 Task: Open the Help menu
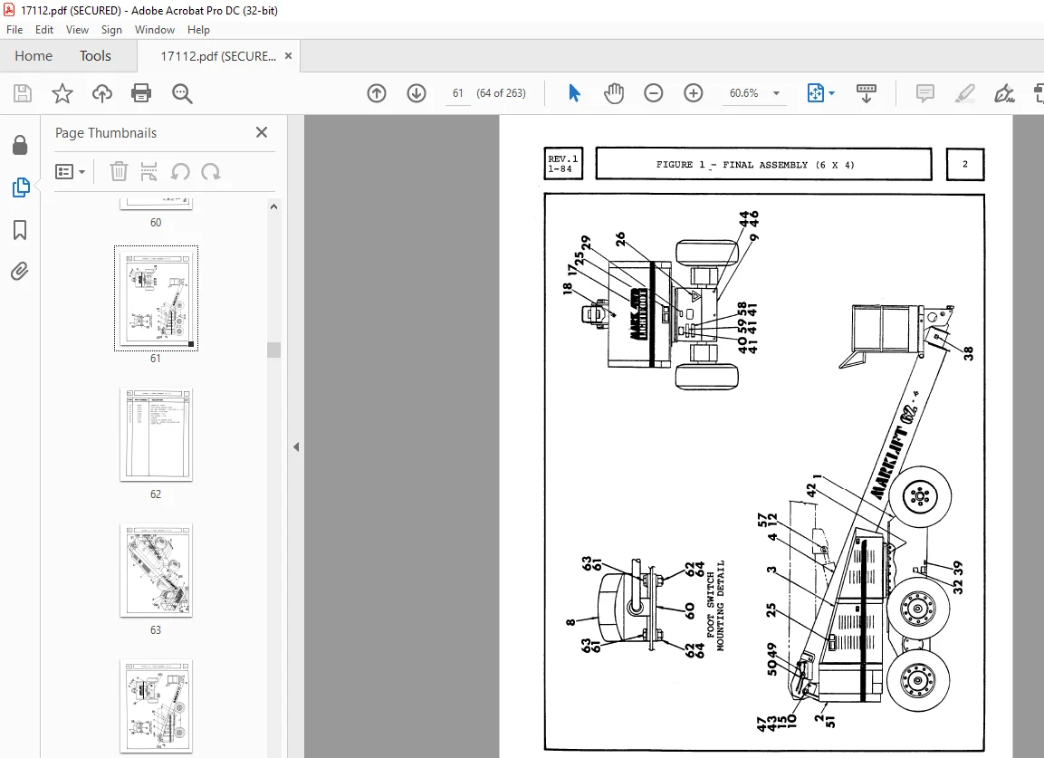point(198,30)
